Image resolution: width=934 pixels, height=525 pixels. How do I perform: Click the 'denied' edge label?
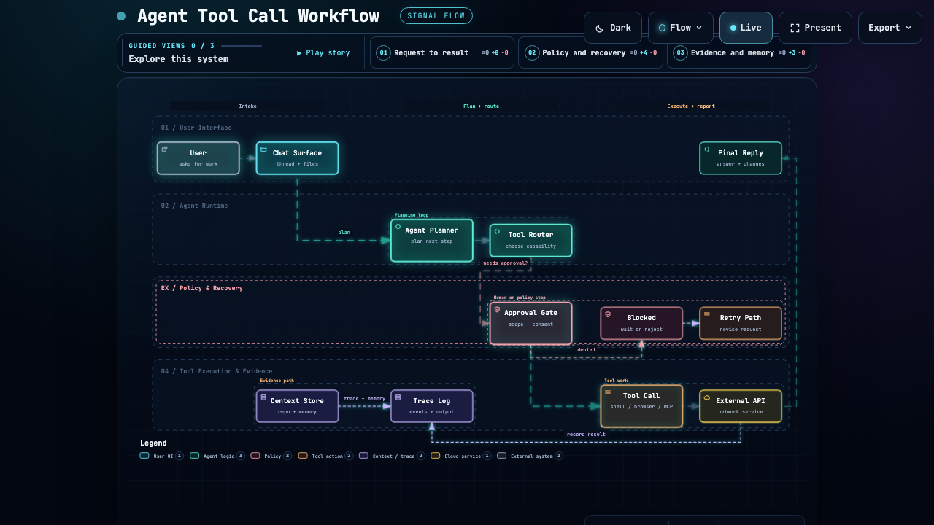pos(586,350)
